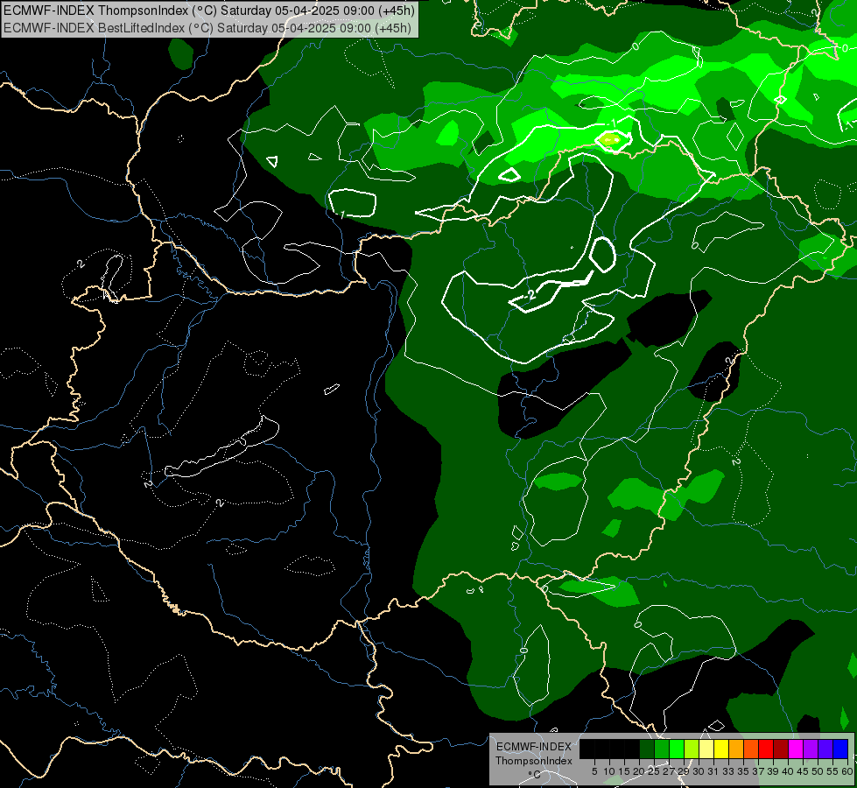Click the purple 45–50 legend swatch
Image resolution: width=857 pixels, height=788 pixels.
[x=811, y=749]
